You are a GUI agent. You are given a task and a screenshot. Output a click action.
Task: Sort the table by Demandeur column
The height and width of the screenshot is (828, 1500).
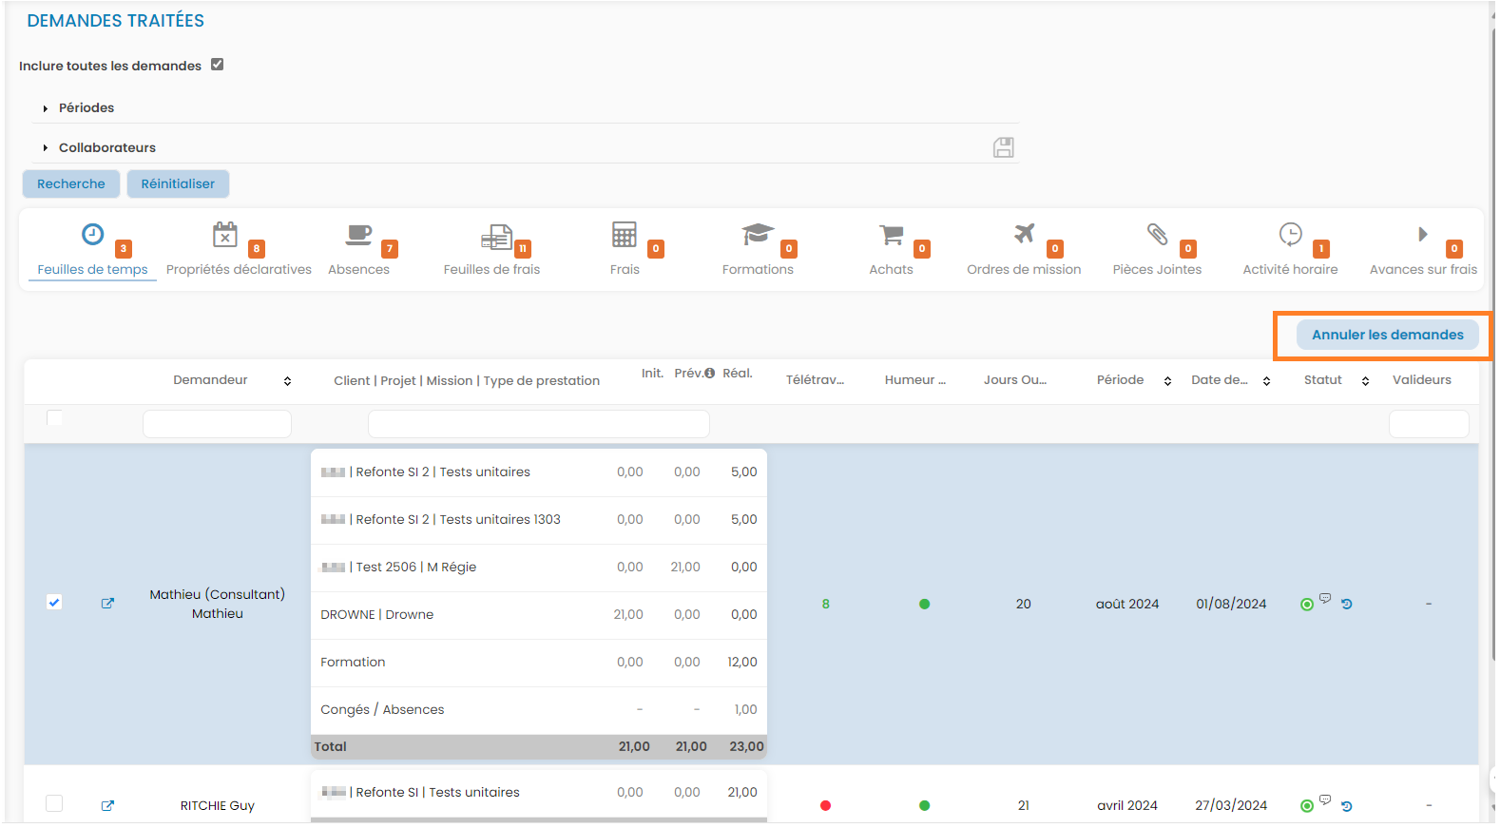point(287,381)
